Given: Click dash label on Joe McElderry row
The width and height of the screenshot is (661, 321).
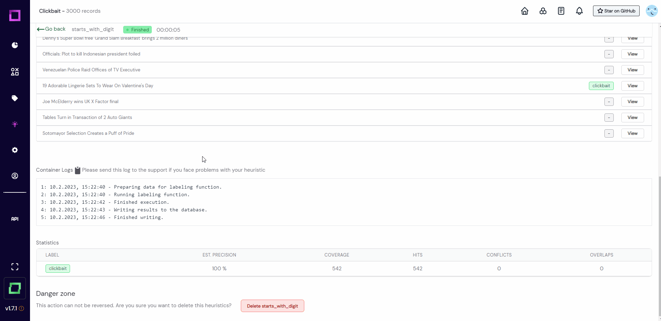Looking at the screenshot, I should [609, 102].
